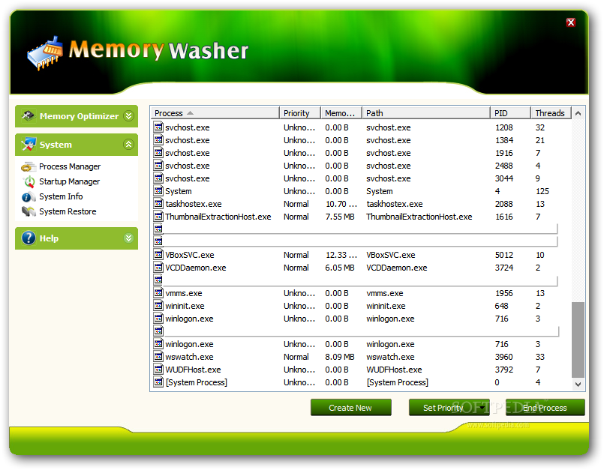Click PID value 5012
604x470 pixels.
(x=504, y=254)
